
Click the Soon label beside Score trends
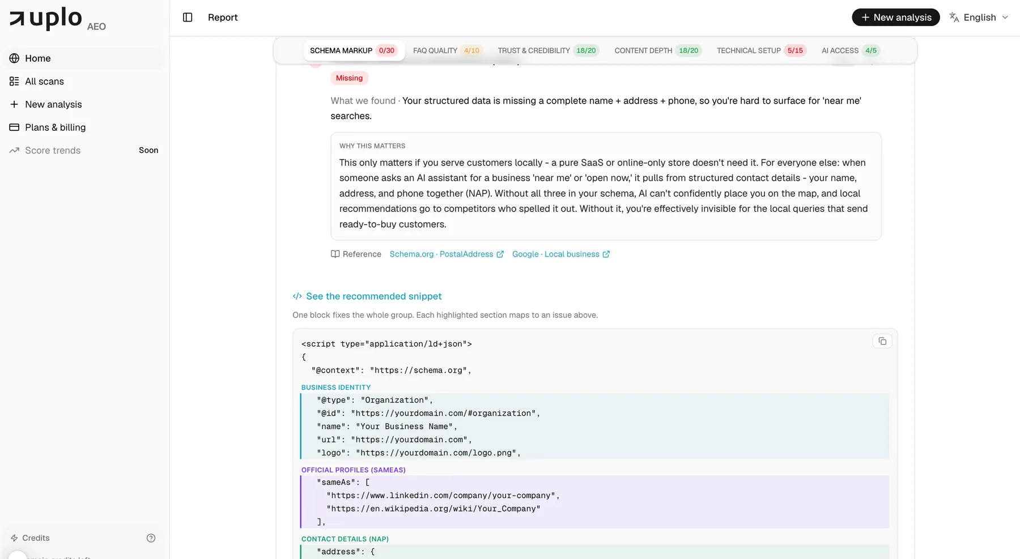click(x=148, y=150)
